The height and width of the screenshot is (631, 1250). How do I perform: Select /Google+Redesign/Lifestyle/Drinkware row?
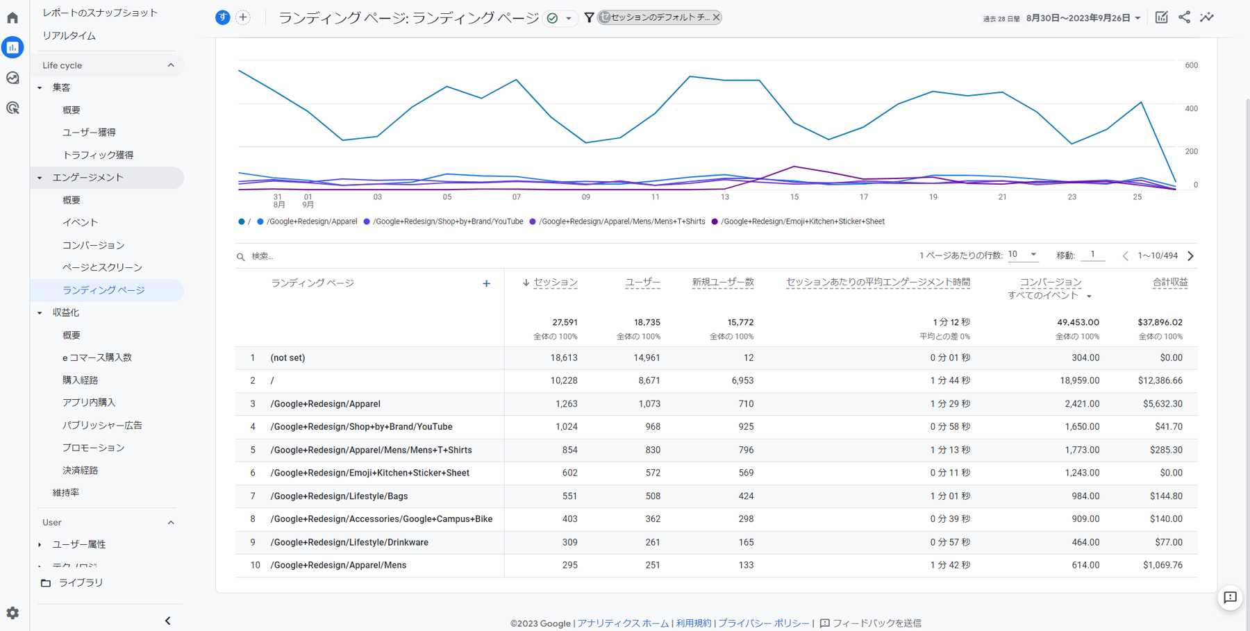click(716, 542)
